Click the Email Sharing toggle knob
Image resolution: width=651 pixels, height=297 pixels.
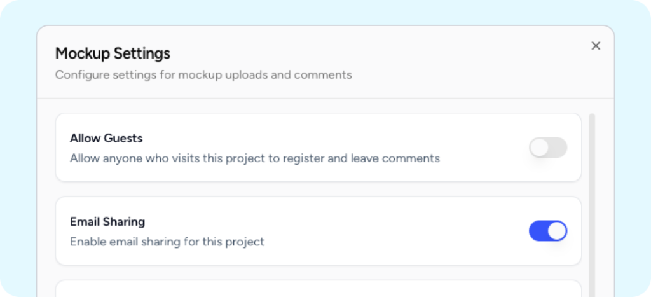pos(557,231)
